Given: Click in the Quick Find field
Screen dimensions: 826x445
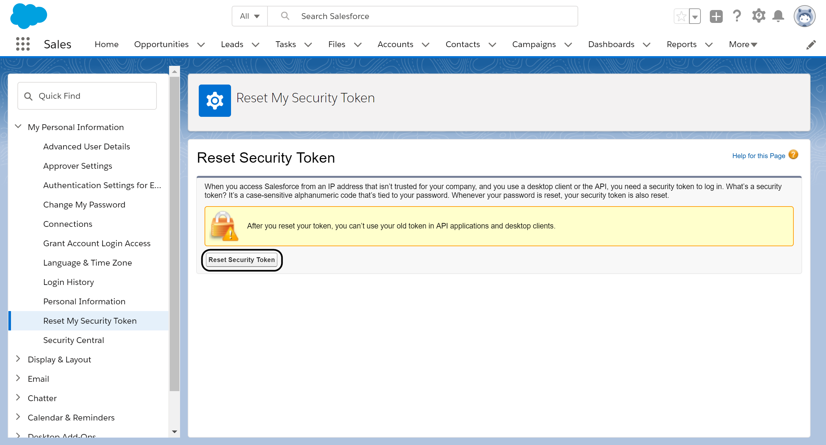Looking at the screenshot, I should coord(87,96).
